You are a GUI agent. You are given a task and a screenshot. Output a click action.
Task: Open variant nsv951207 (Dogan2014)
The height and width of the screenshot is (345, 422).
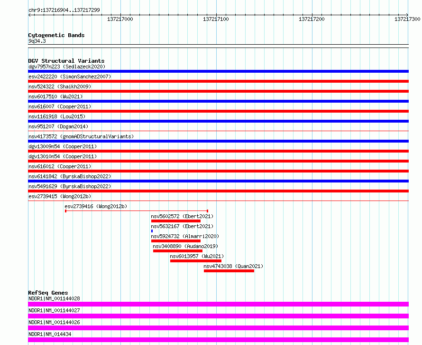(x=58, y=126)
